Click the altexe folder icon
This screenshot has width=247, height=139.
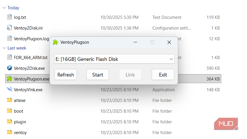coord(10,100)
